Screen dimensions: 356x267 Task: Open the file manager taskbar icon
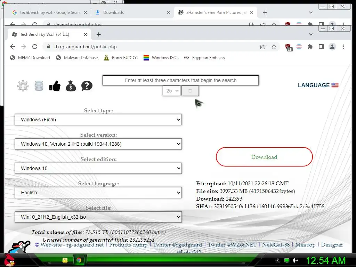pyautogui.click(x=65, y=260)
